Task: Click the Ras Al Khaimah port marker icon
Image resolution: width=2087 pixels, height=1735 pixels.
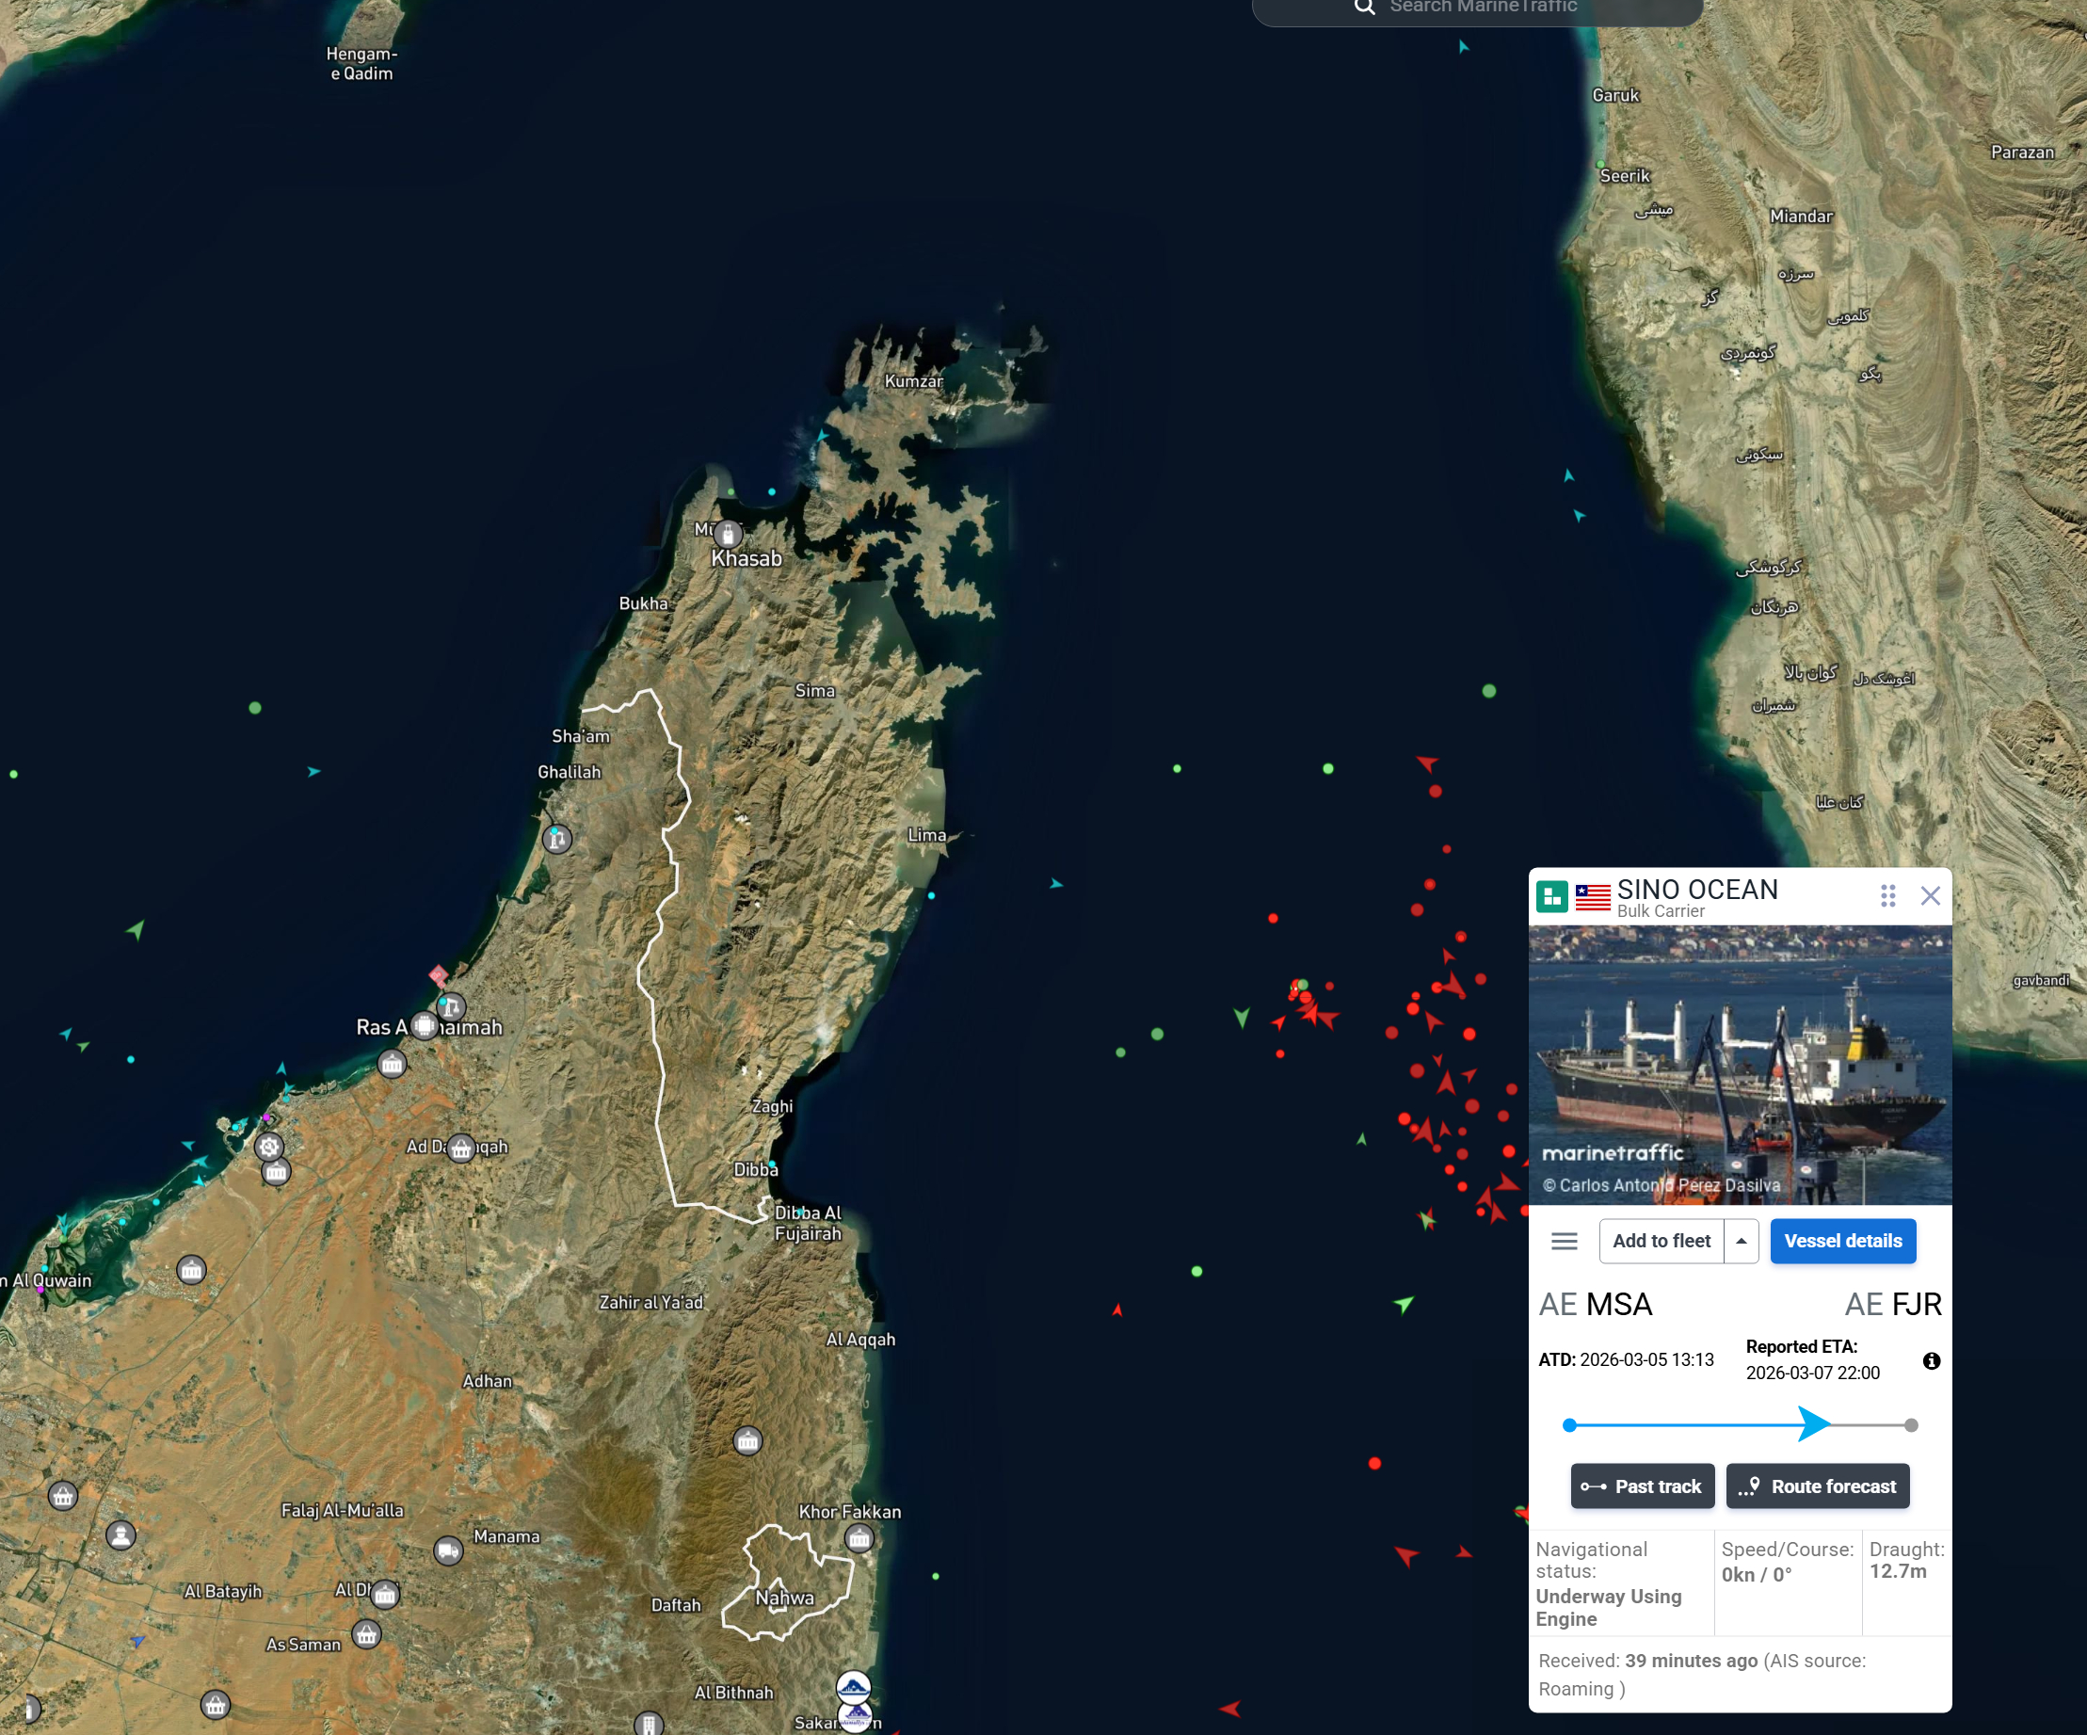Action: tap(425, 1024)
